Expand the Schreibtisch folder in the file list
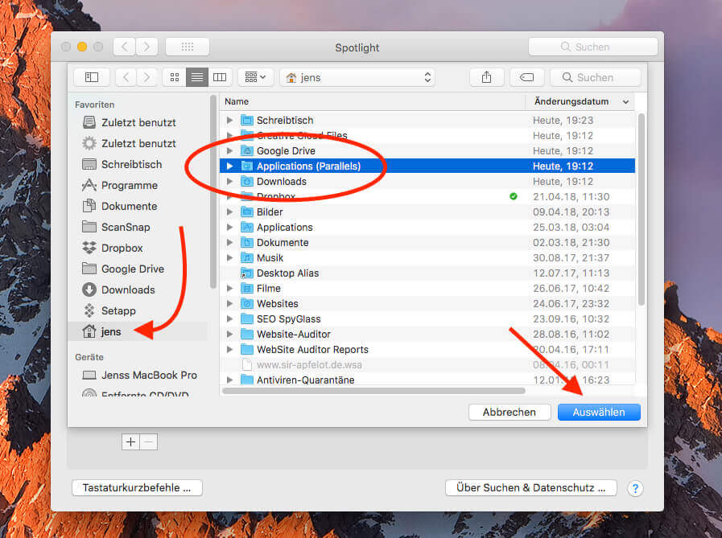This screenshot has height=538, width=722. [x=229, y=120]
